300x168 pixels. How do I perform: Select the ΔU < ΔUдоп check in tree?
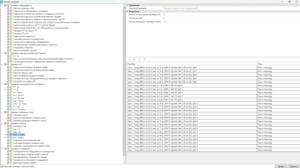(19, 137)
